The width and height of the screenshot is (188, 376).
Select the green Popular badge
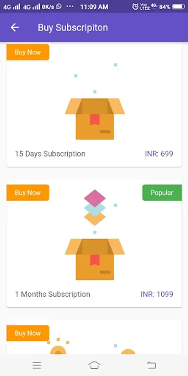[162, 193]
